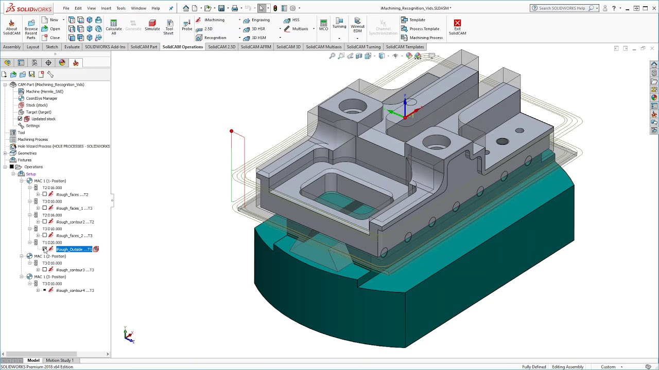The image size is (659, 370).
Task: Open the DisplayManager appearance tab icon
Action: tap(62, 63)
